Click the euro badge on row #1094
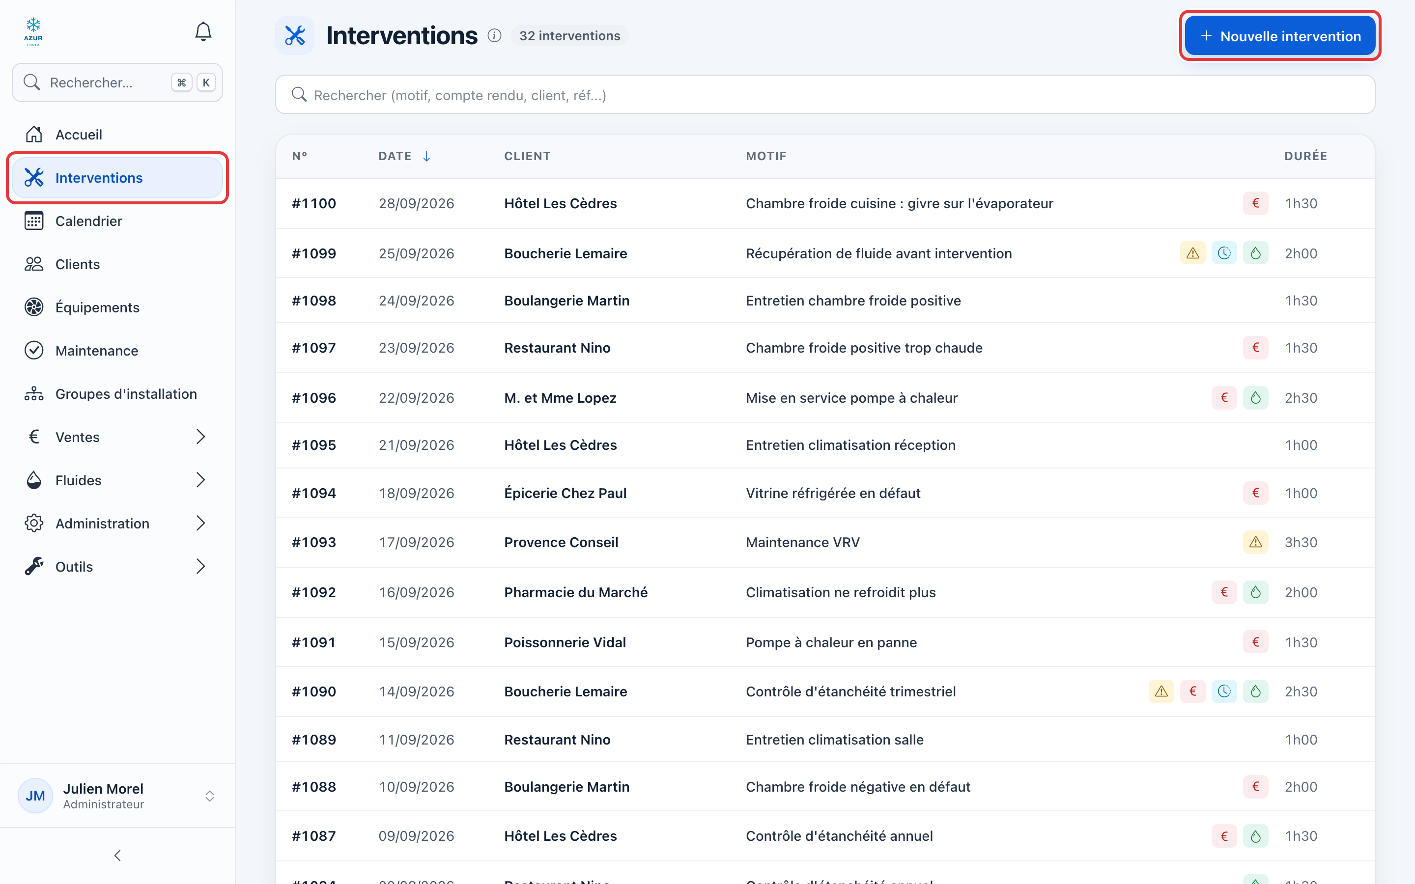Image resolution: width=1415 pixels, height=884 pixels. click(x=1255, y=493)
